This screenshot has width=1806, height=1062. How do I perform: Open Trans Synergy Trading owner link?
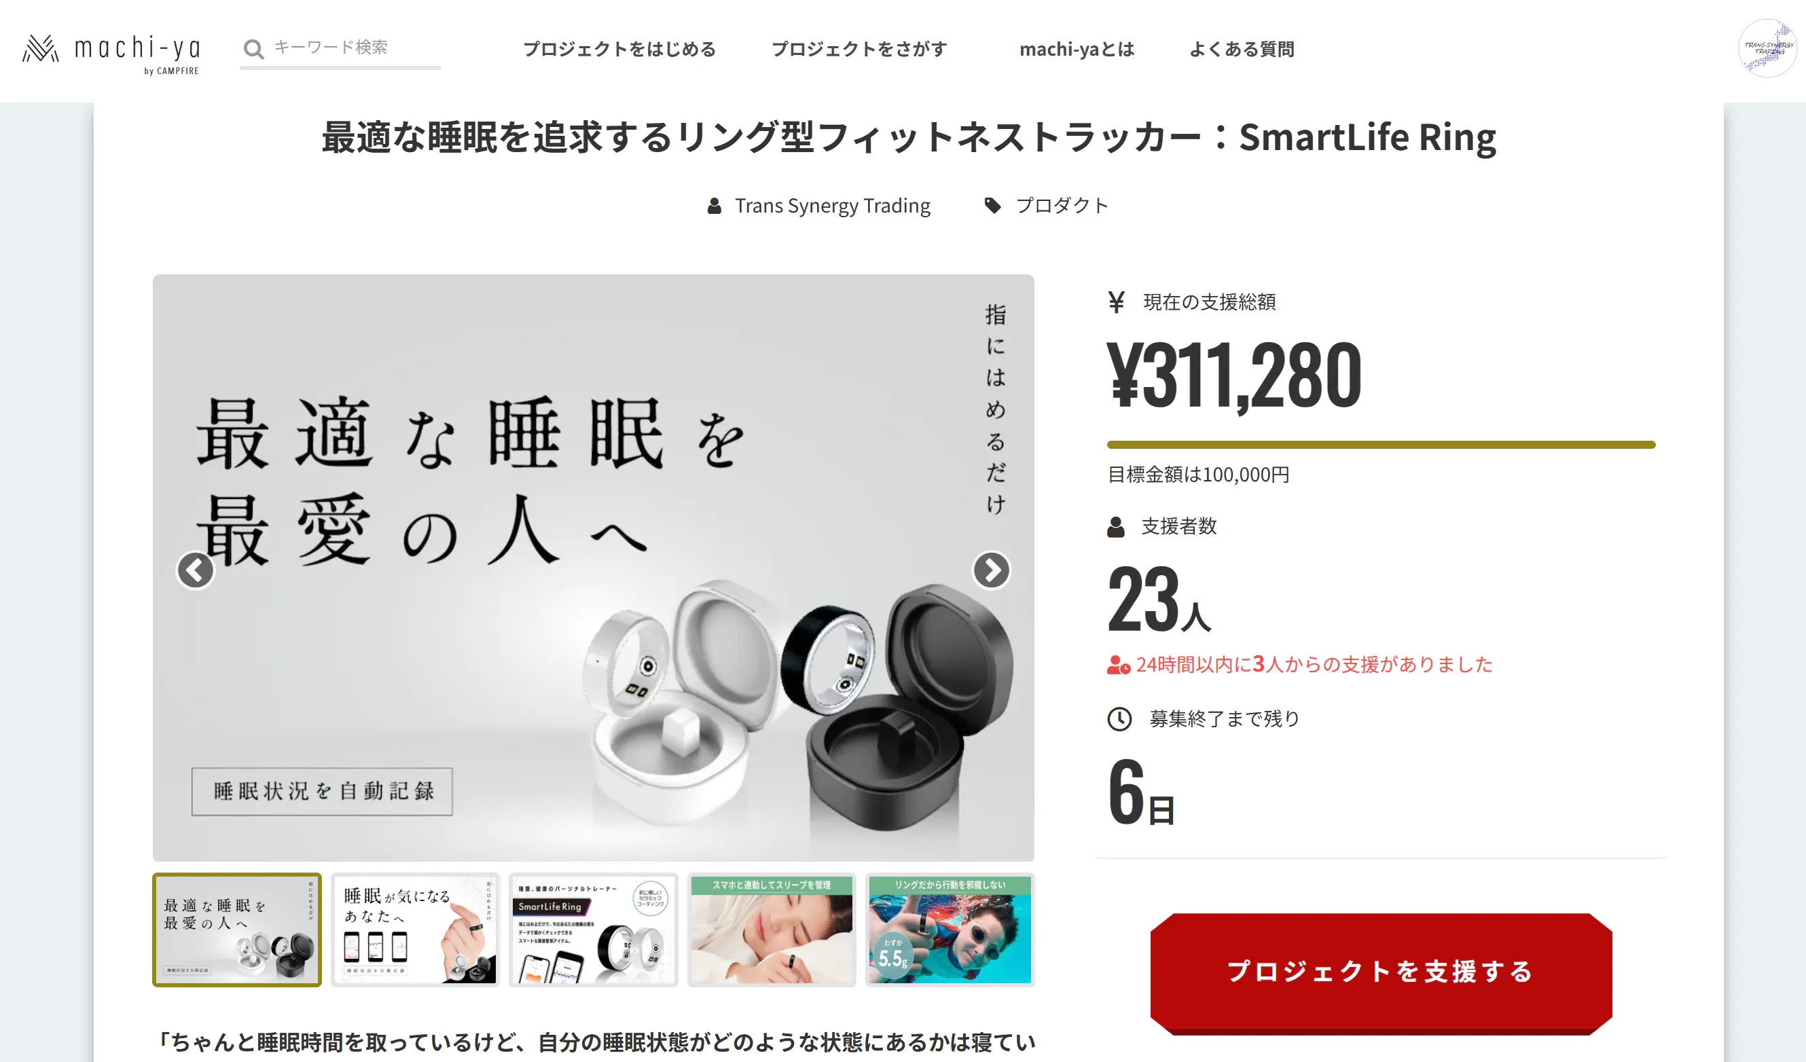[832, 206]
